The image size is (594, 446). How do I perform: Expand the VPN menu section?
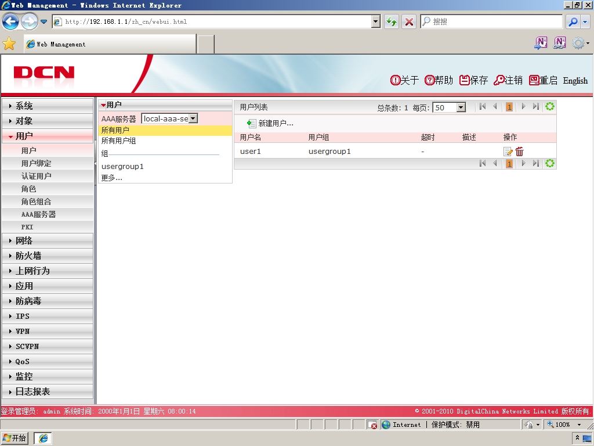click(48, 332)
